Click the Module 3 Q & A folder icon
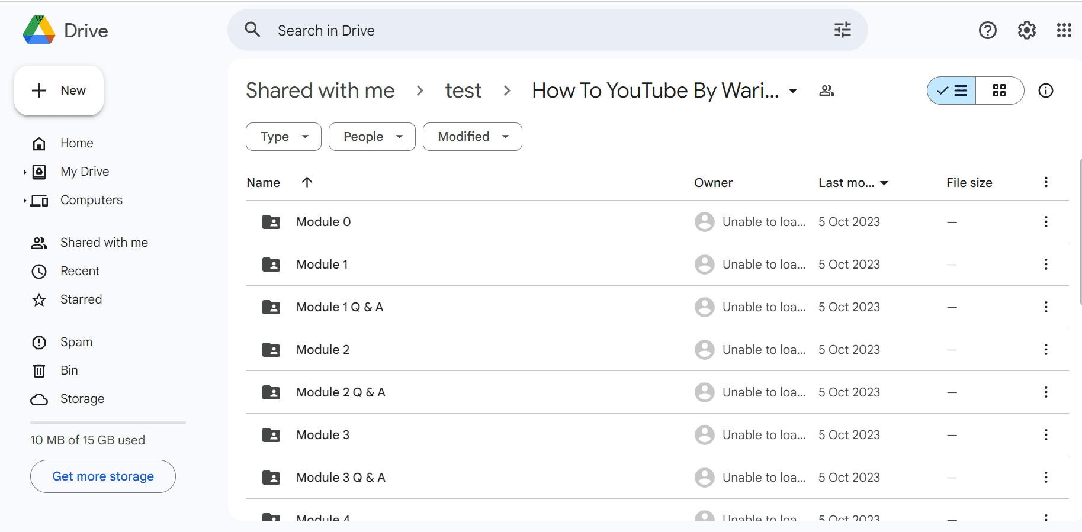Screen dimensions: 1082x532 coord(271,478)
